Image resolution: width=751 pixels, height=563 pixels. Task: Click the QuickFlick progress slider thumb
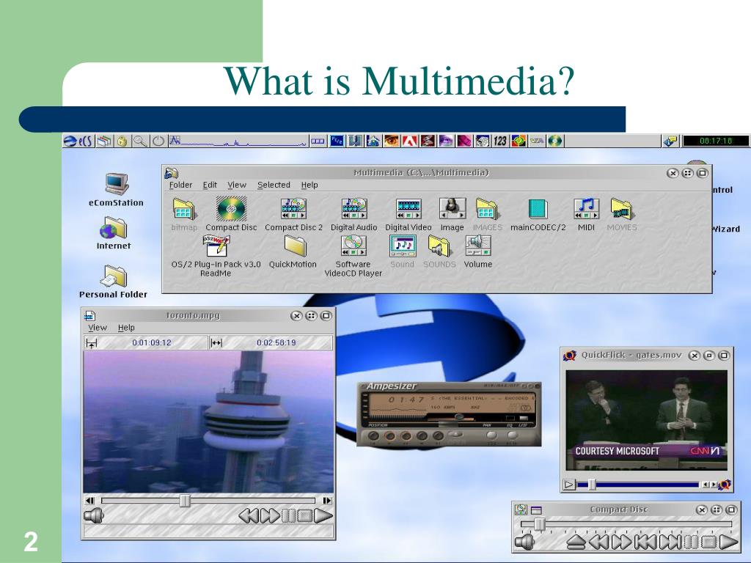coord(592,485)
